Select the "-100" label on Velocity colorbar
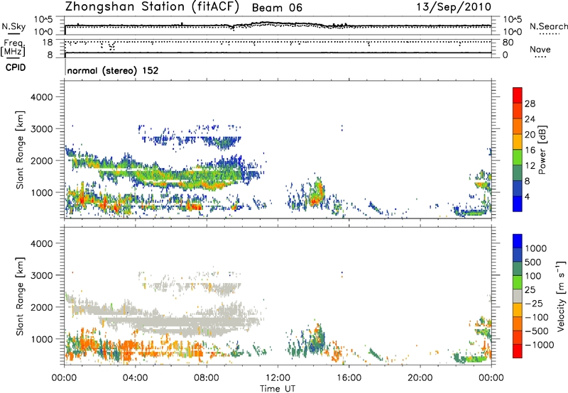The image size is (568, 393). coord(537,317)
